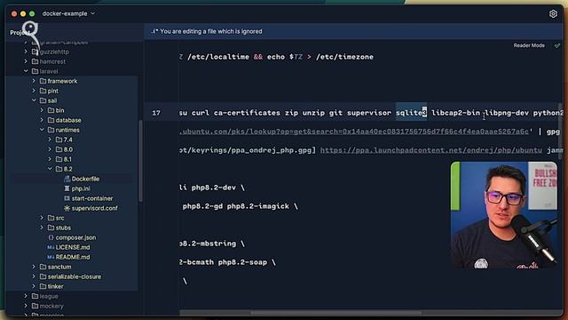The height and width of the screenshot is (320, 568).
Task: Select the src folder icon
Action: pyautogui.click(x=51, y=218)
